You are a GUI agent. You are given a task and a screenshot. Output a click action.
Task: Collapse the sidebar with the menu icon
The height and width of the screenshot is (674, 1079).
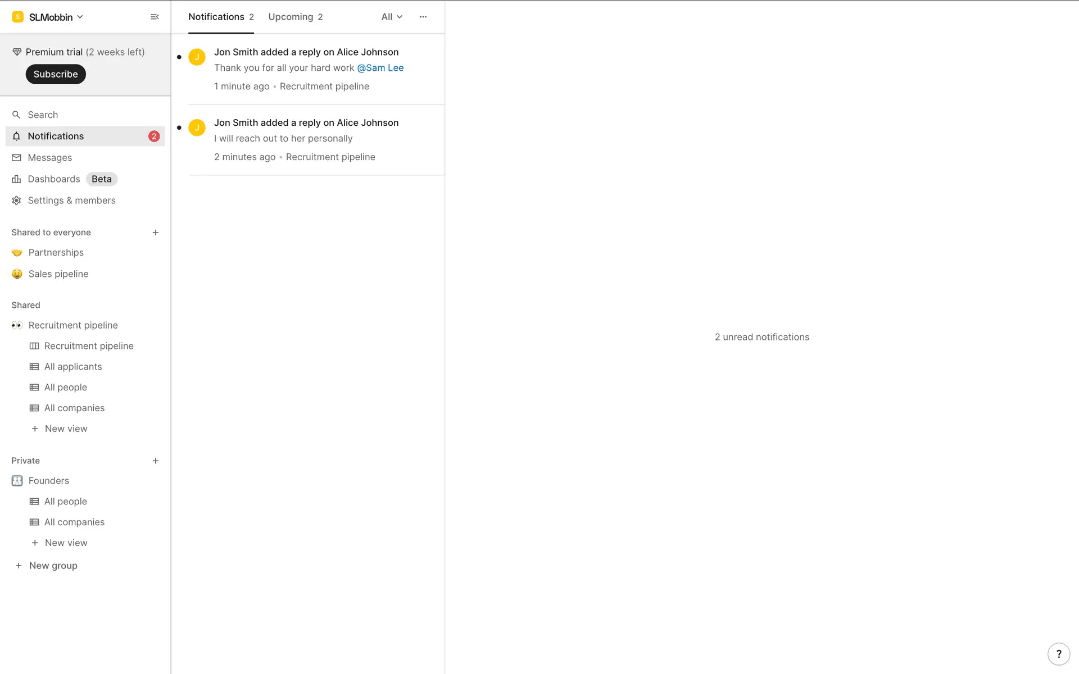(155, 17)
